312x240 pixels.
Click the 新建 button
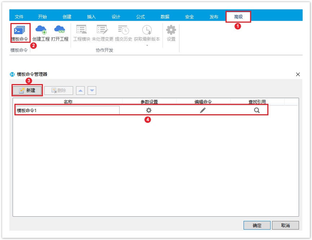(x=27, y=91)
